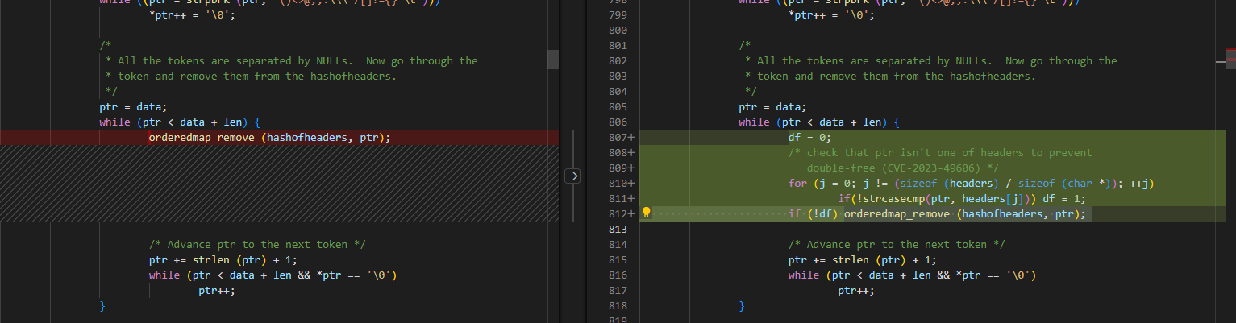The width and height of the screenshot is (1236, 323).
Task: Click 'ptr = data;' on line 805
Action: tap(772, 107)
